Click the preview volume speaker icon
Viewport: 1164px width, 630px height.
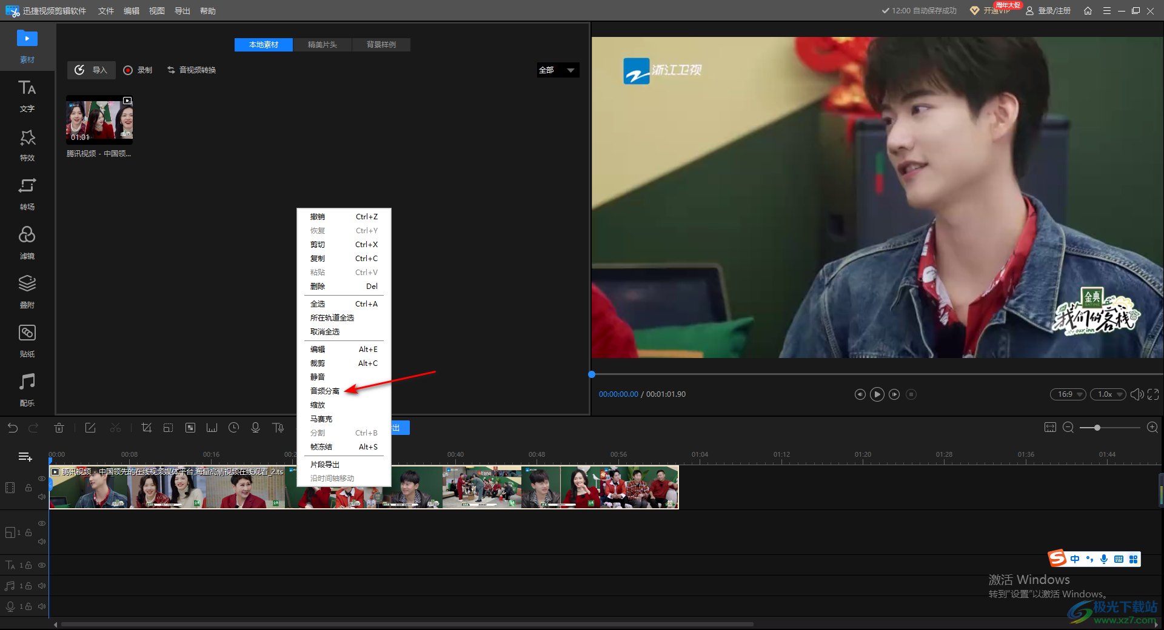[1137, 394]
